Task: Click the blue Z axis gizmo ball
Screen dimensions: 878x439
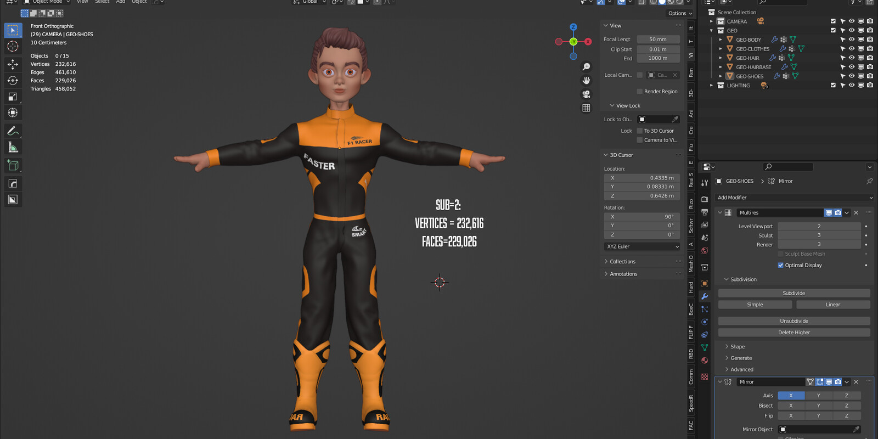Action: coord(573,27)
